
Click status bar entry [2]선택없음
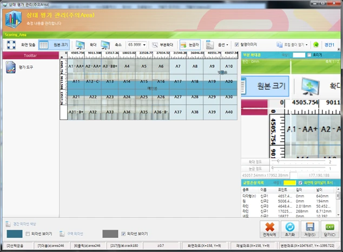pyautogui.click(x=15, y=246)
